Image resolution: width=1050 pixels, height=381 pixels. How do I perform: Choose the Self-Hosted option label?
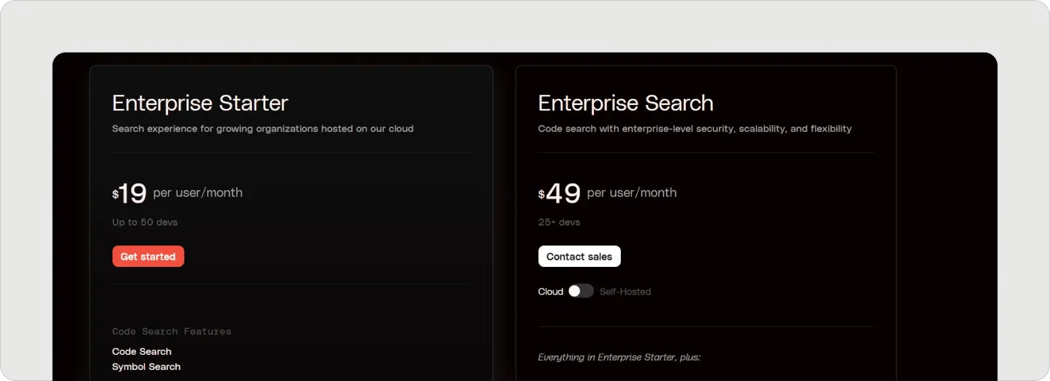point(625,292)
